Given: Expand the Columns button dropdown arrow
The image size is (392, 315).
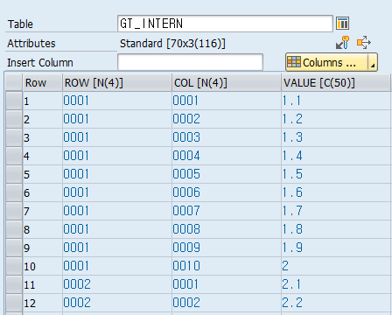Looking at the screenshot, I should point(373,62).
